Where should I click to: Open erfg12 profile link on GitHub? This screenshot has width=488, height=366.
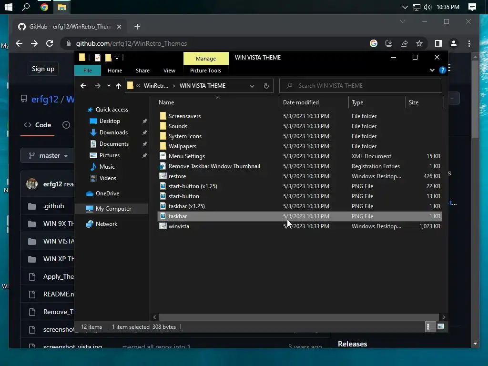pos(44,99)
